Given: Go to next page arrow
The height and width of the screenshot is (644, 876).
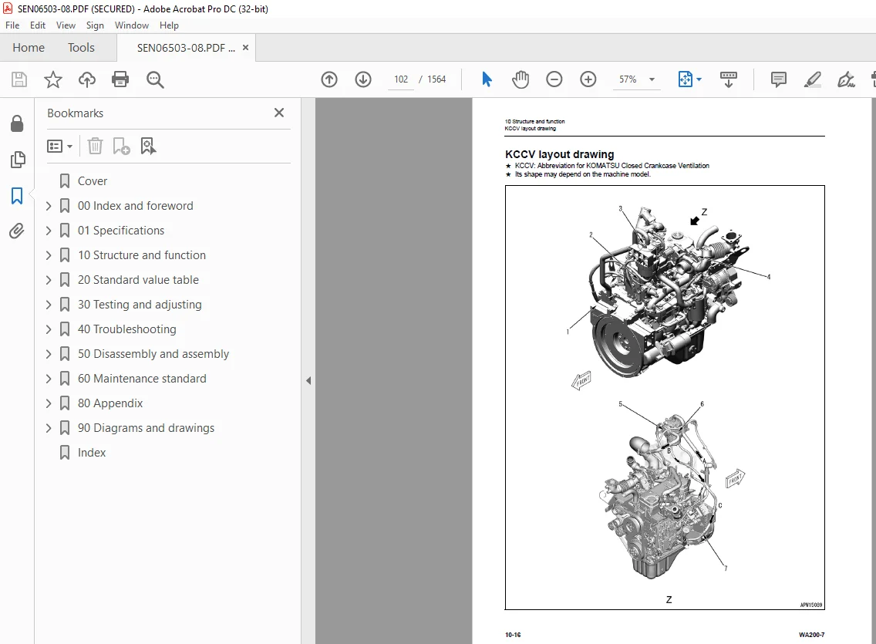Looking at the screenshot, I should tap(363, 79).
